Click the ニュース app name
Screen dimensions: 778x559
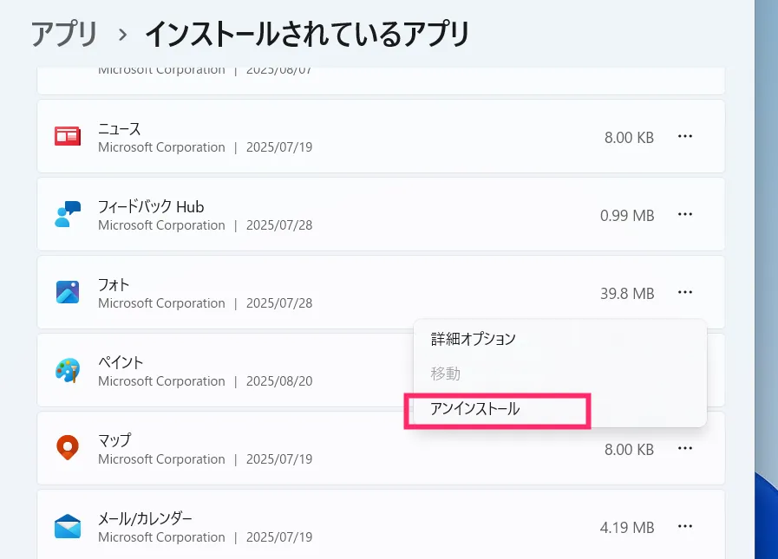[119, 129]
